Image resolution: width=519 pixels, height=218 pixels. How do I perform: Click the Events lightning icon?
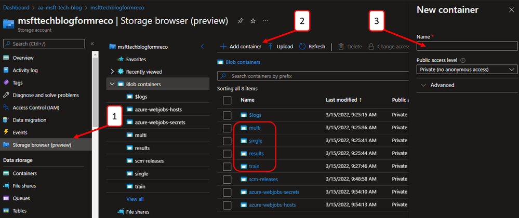point(6,132)
